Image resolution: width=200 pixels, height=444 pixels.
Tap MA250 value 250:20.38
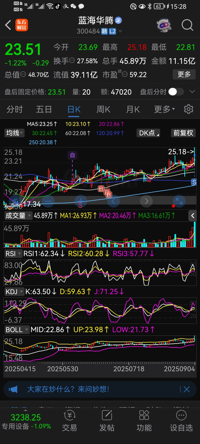tap(43, 142)
